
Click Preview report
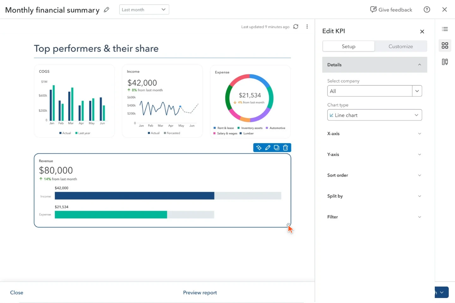tap(200, 293)
